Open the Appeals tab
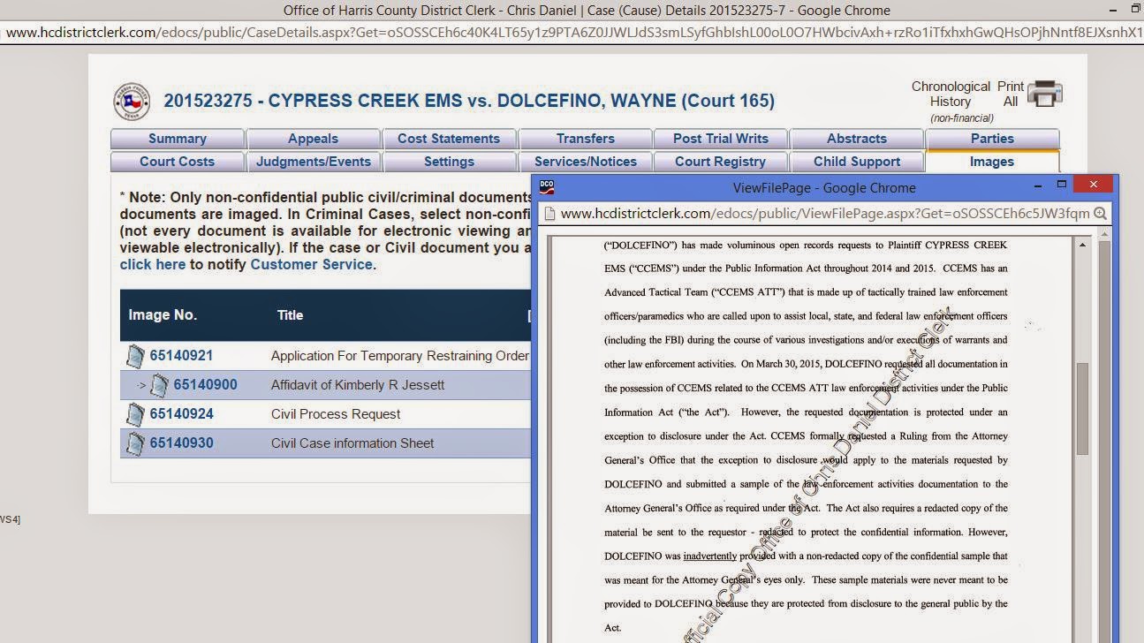The width and height of the screenshot is (1144, 643). (x=313, y=139)
